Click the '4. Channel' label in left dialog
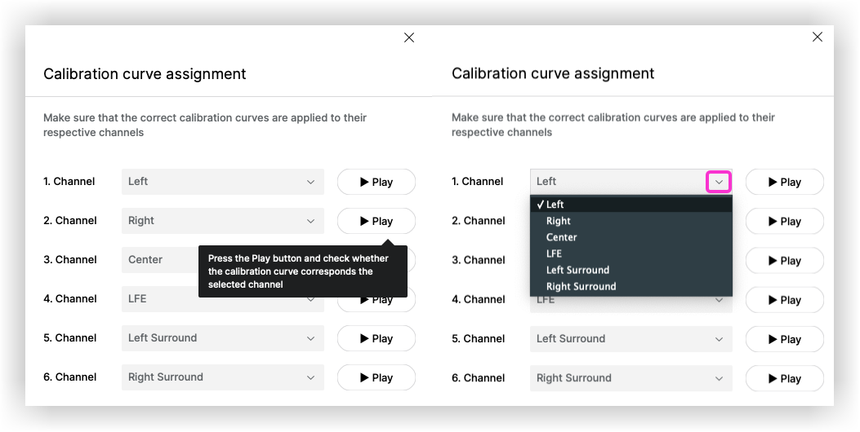Screen dimensions: 860x432 pos(70,299)
